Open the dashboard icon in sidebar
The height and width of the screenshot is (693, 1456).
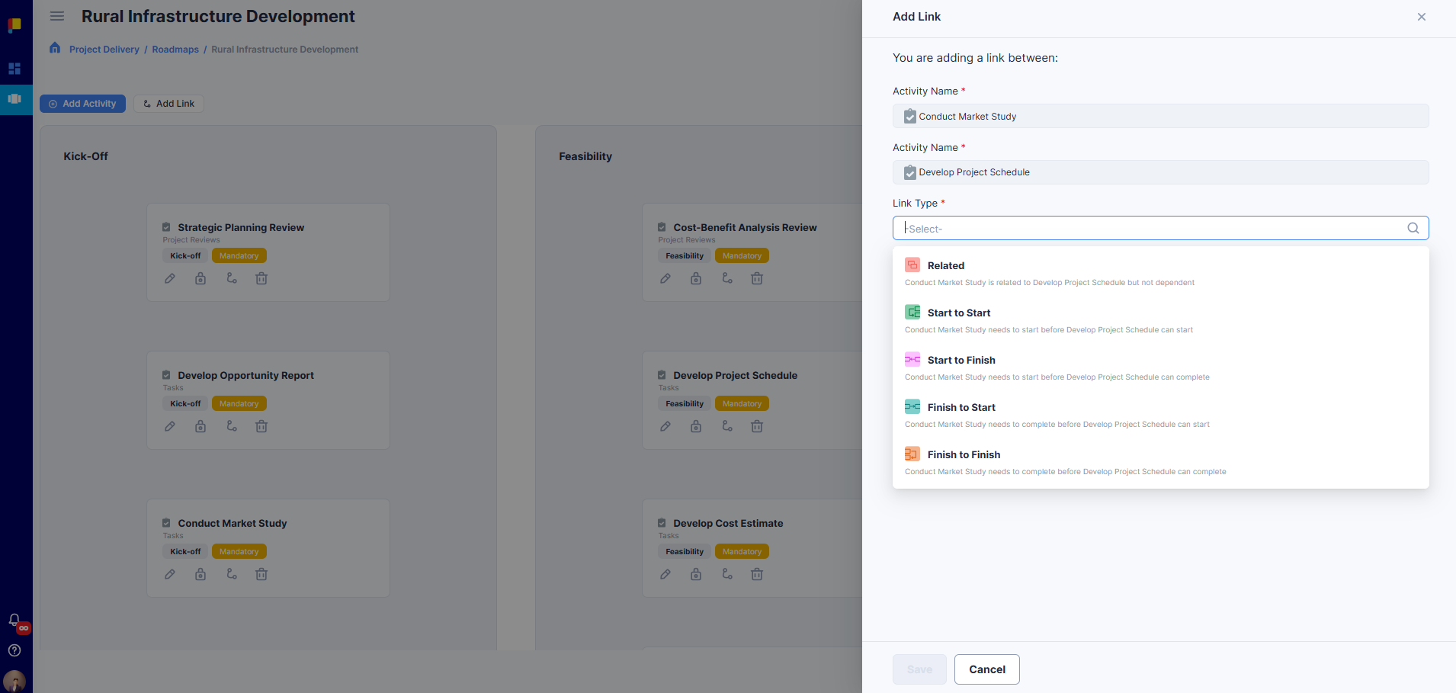click(14, 69)
